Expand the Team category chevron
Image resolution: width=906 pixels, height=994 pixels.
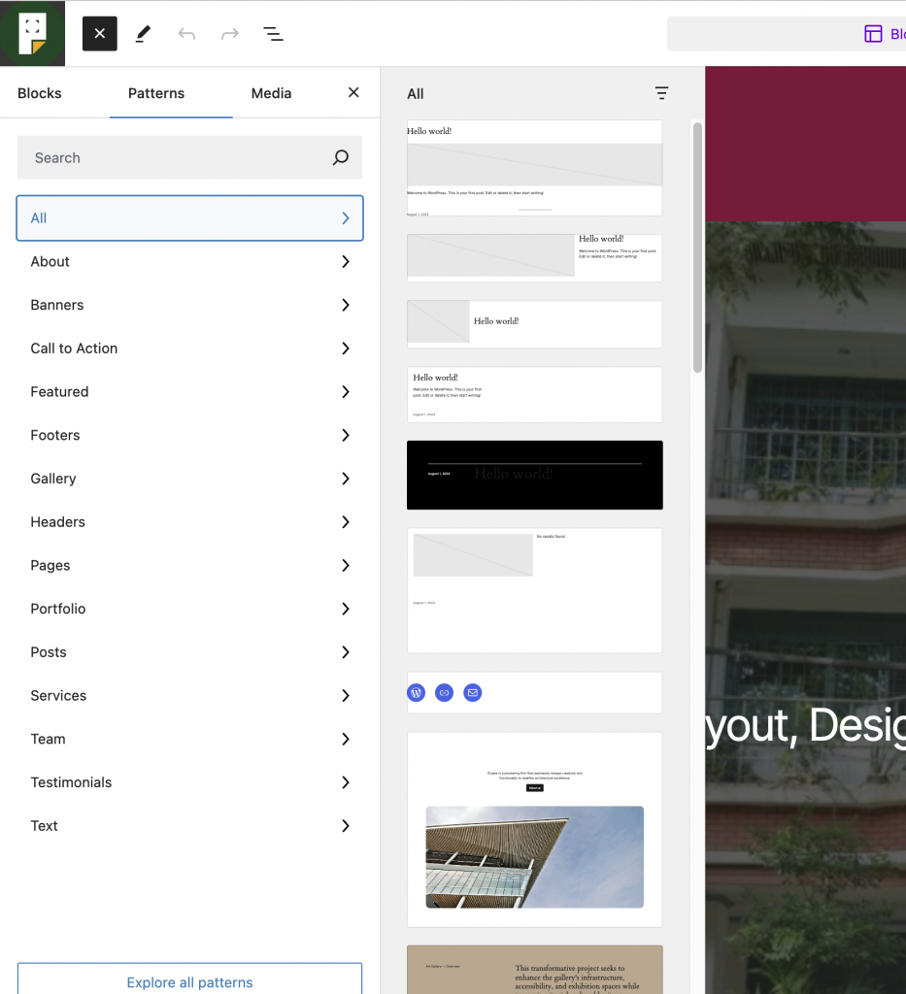346,739
